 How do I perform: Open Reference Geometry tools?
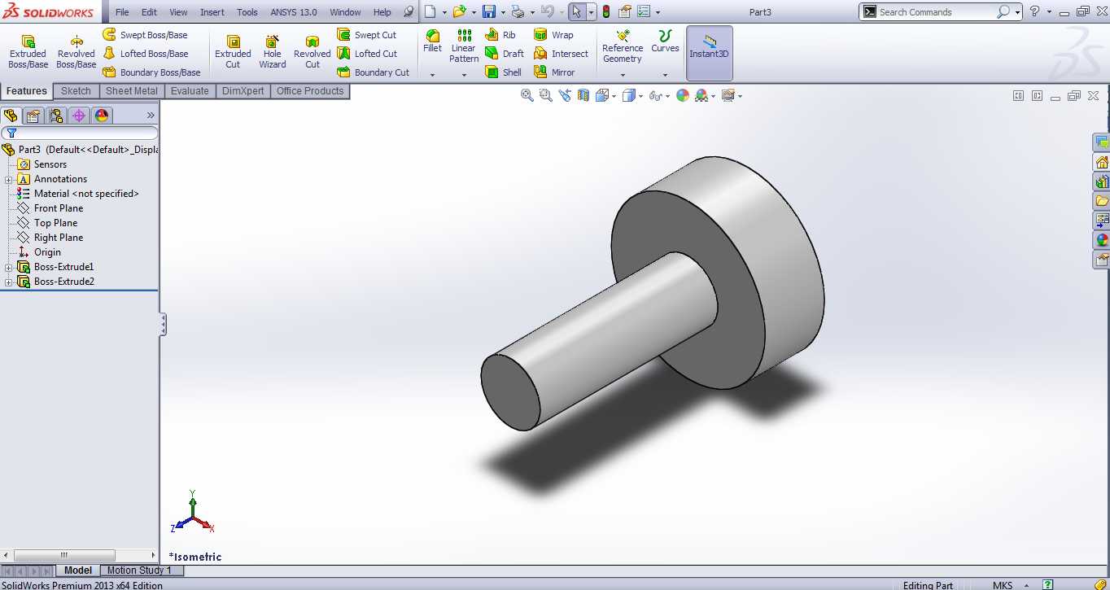point(623,46)
